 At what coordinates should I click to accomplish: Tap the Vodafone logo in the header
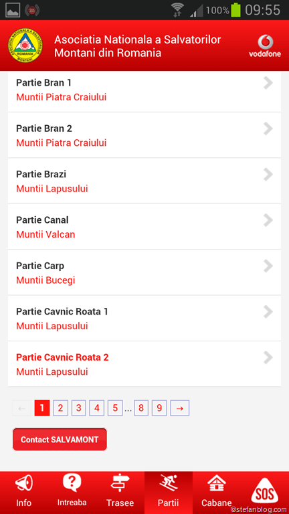point(265,46)
